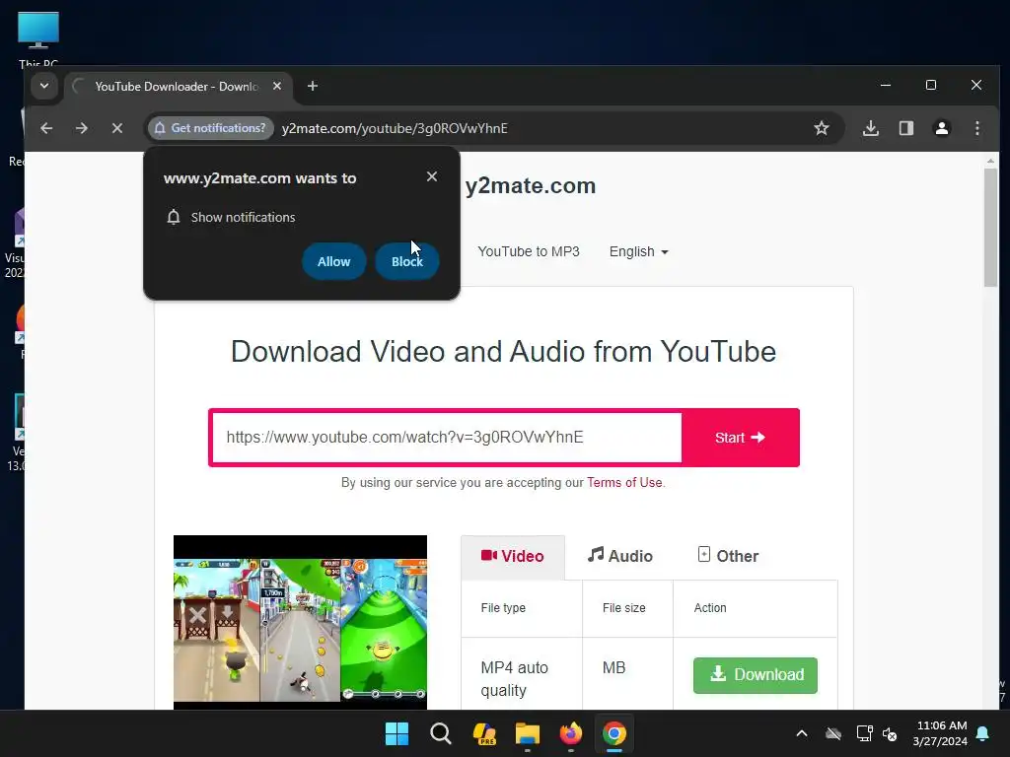This screenshot has height=757, width=1010.
Task: Show hidden system tray icons
Action: [x=801, y=733]
